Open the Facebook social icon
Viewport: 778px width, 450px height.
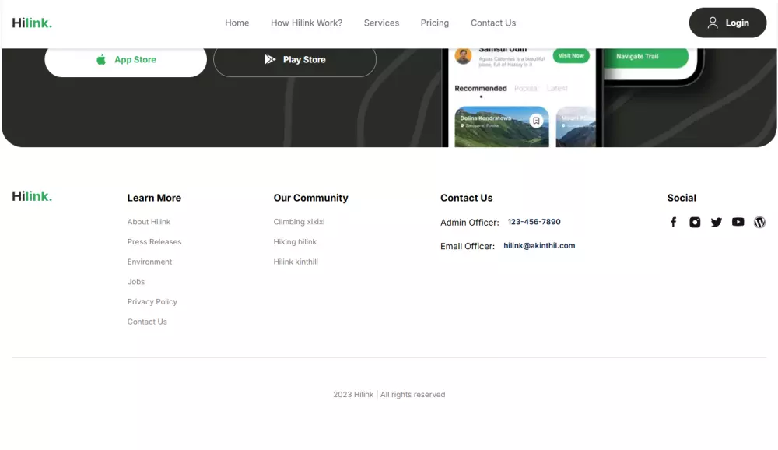[673, 222]
